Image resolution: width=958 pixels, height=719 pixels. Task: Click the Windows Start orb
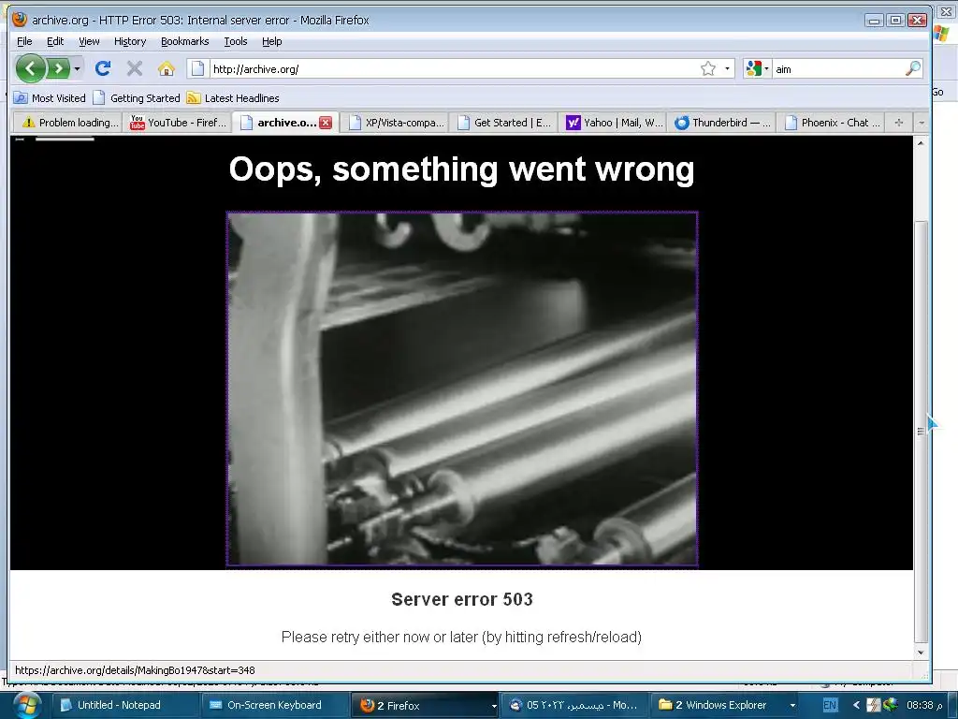(x=27, y=705)
